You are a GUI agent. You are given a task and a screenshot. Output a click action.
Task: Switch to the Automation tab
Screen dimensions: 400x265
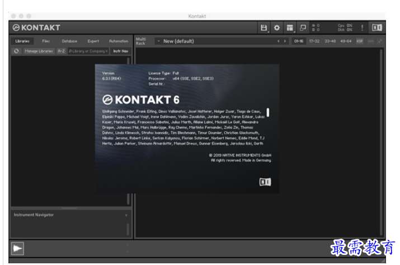pos(119,41)
